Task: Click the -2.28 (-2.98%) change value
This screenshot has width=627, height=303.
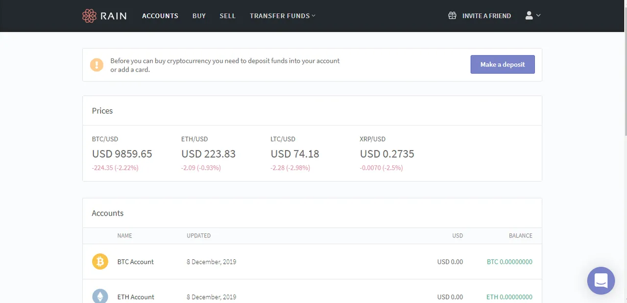Action: click(x=290, y=168)
